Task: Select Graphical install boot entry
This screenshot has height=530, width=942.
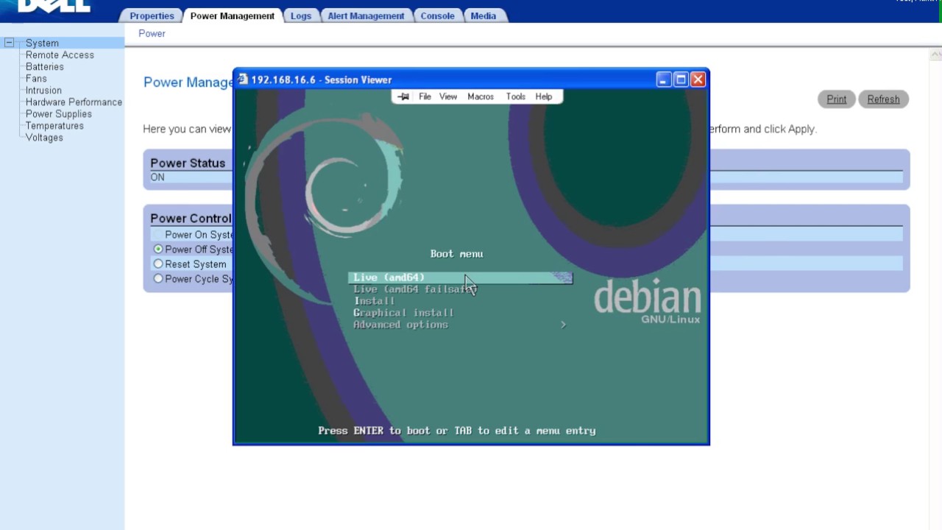Action: (403, 313)
